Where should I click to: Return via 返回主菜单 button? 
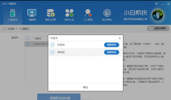(x=158, y=28)
